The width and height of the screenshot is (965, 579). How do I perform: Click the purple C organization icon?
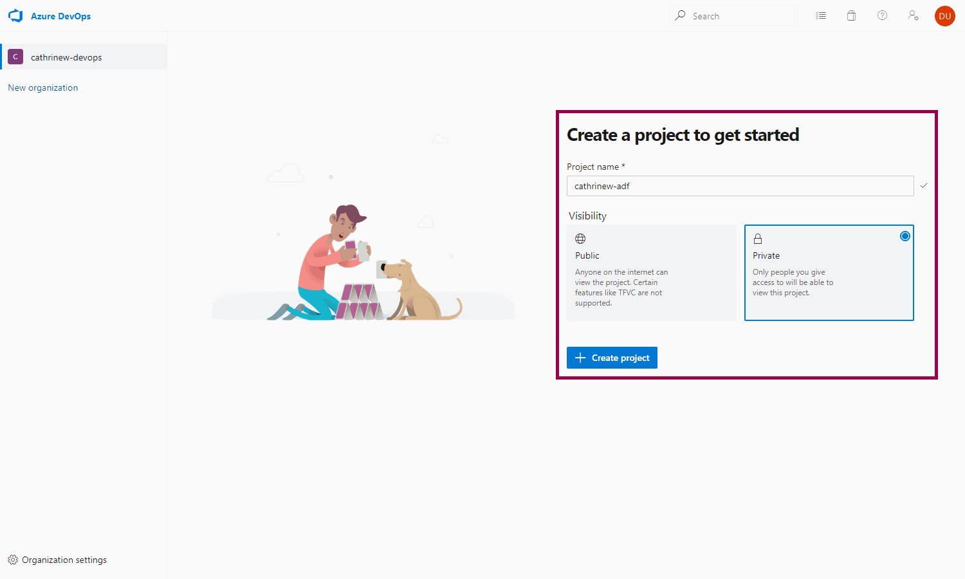click(15, 57)
